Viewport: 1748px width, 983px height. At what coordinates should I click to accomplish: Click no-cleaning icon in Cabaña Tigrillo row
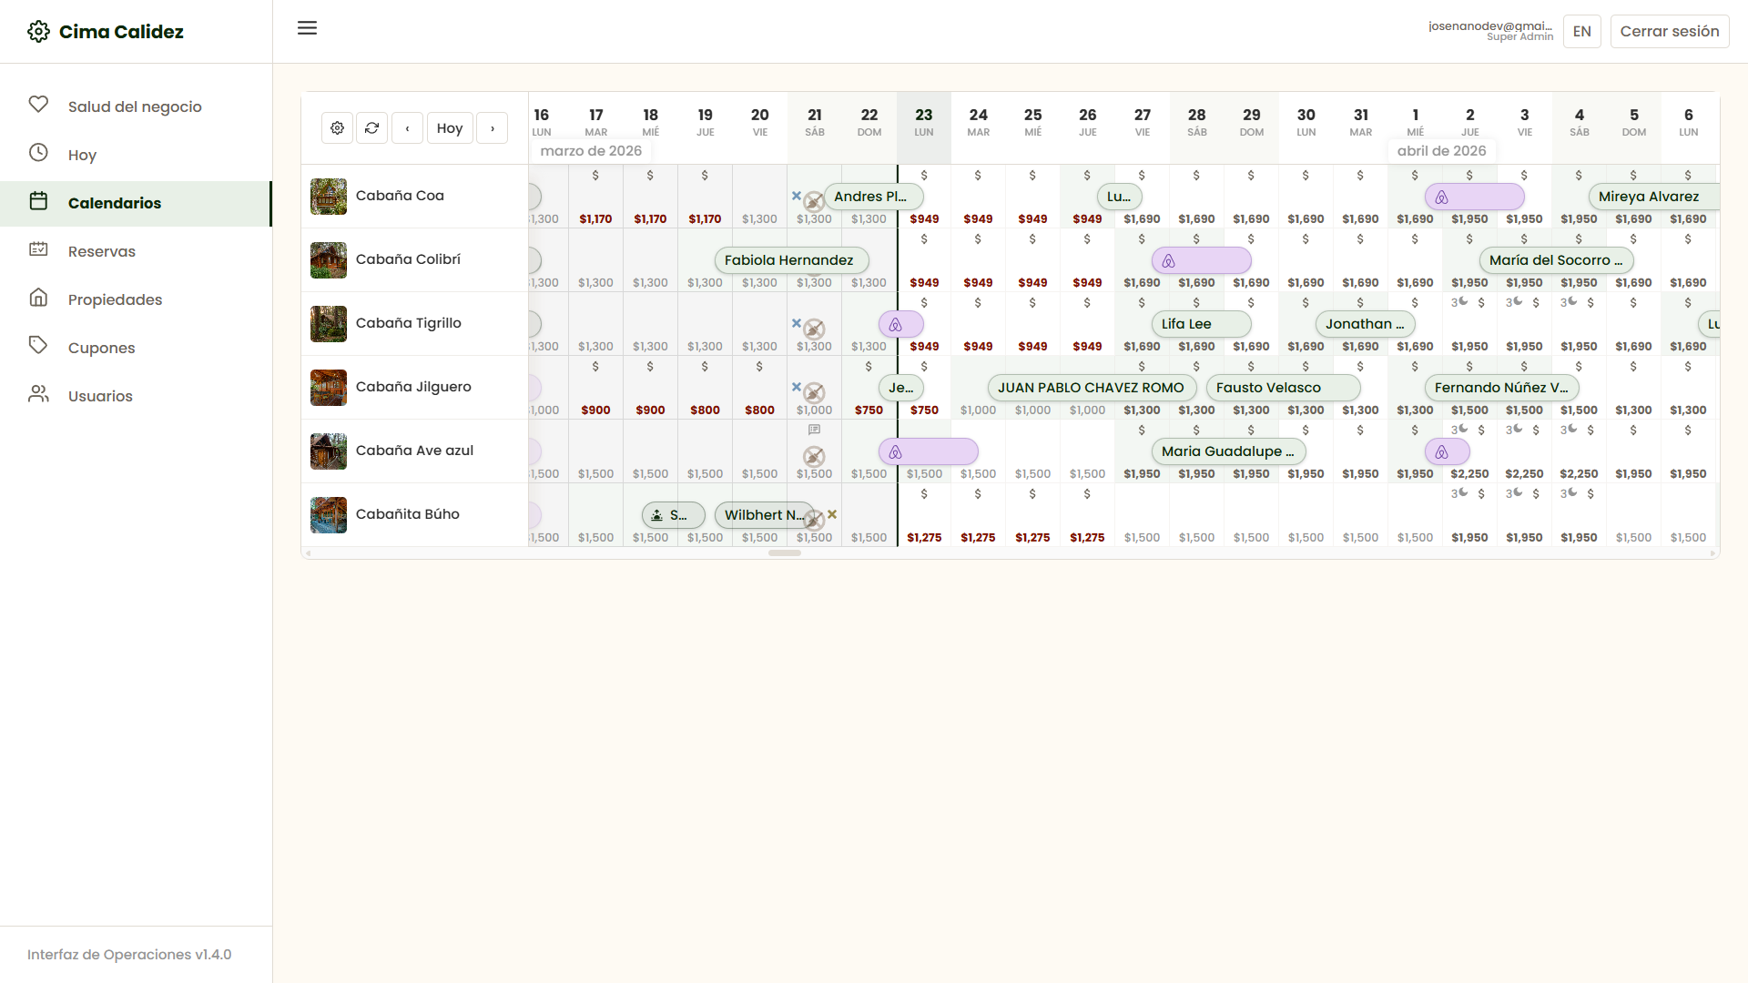[x=814, y=329]
